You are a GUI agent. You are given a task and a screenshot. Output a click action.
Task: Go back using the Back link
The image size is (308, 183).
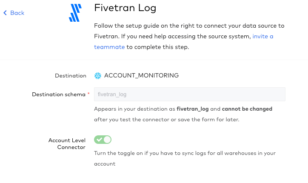[x=14, y=13]
